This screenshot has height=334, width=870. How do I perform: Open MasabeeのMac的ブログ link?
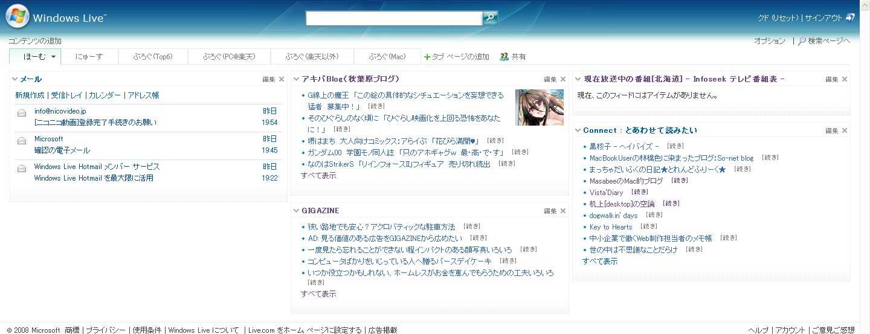(x=626, y=181)
